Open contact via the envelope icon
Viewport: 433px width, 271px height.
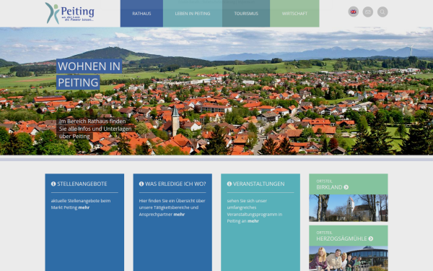[x=368, y=12]
